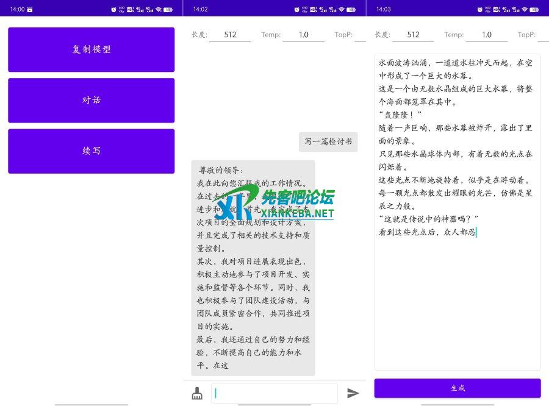
Task: Focus the chat message input box
Action: pos(274,393)
